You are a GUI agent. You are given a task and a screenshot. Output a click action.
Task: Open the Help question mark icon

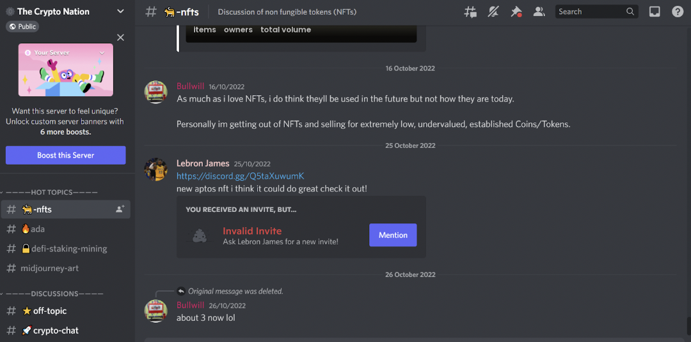(x=678, y=11)
